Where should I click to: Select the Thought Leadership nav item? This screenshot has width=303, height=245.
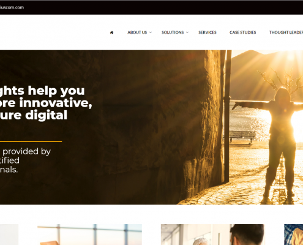[x=286, y=32]
